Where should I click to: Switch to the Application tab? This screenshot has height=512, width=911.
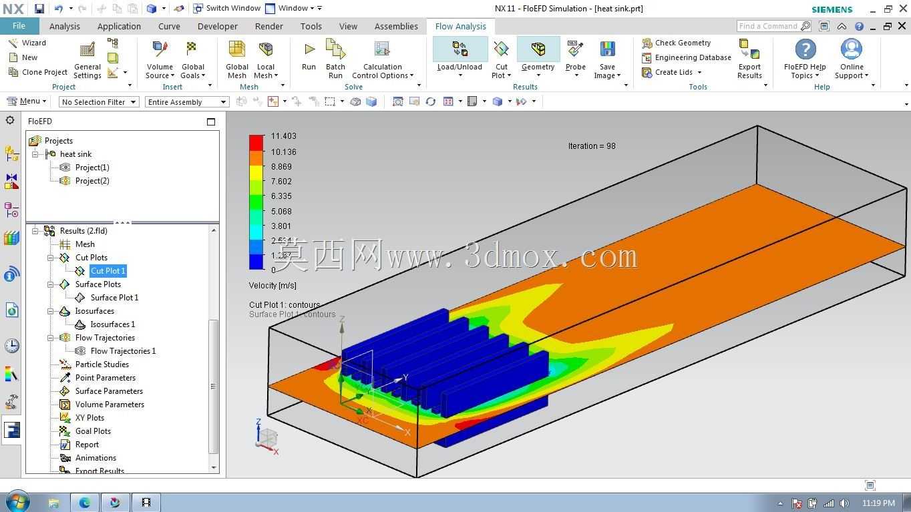[119, 27]
